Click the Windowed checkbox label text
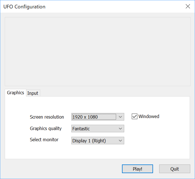 pos(149,116)
